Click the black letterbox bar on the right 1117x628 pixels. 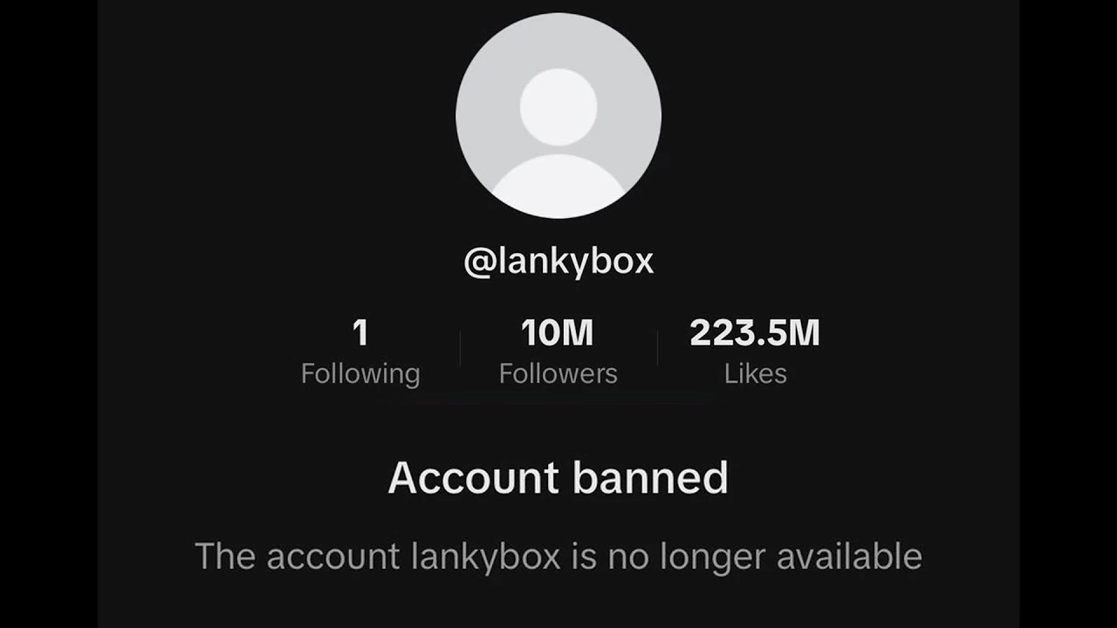click(1068, 314)
